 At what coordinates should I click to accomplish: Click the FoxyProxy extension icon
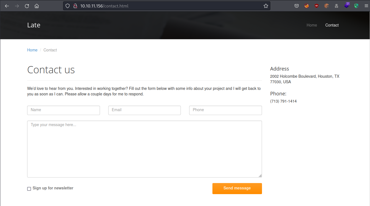(307, 6)
